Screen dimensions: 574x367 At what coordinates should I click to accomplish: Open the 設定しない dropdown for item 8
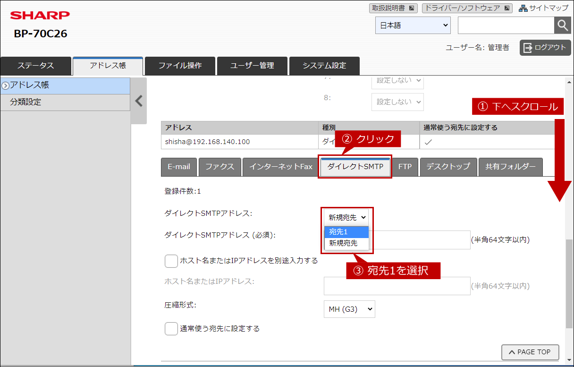(397, 102)
